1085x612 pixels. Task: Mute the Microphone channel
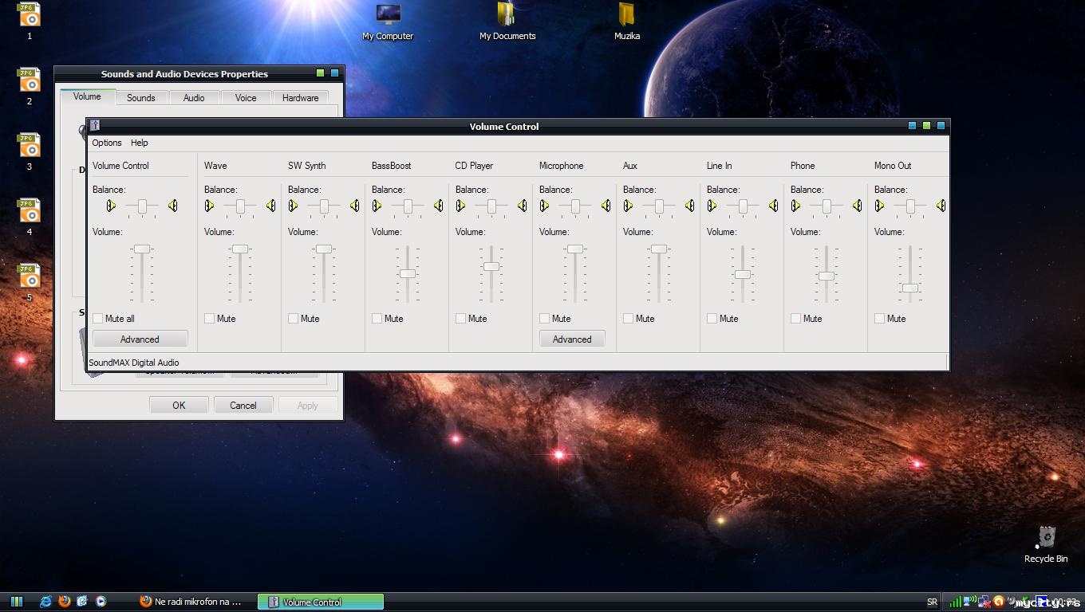point(545,319)
